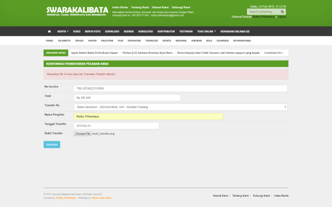Select the Olahraga category tab
This screenshot has height=207, width=332.
pos(223,40)
